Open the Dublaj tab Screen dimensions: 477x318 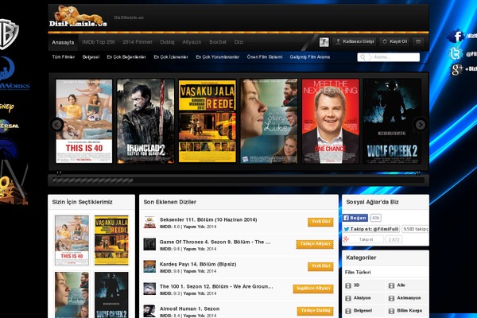167,42
